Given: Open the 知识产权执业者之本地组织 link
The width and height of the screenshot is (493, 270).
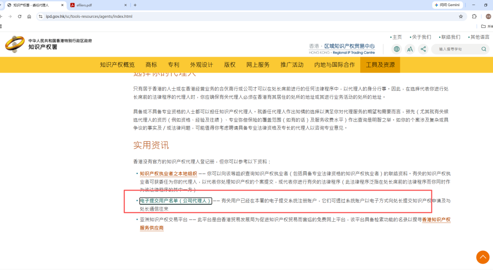Looking at the screenshot, I should click(x=168, y=174).
